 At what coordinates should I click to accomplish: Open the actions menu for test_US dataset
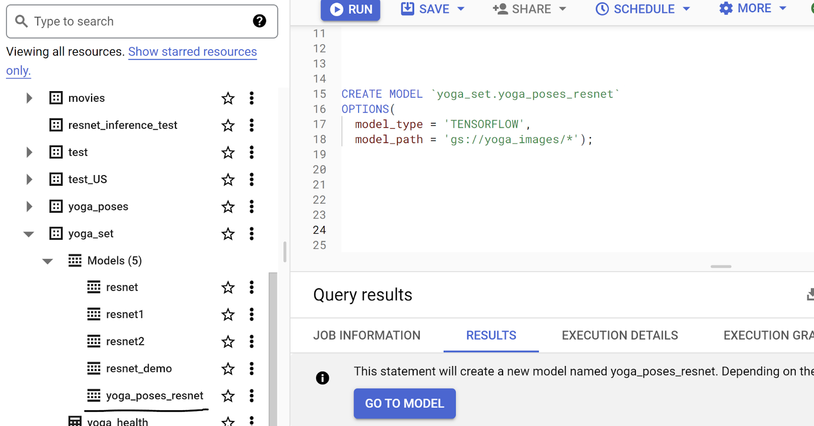(x=251, y=179)
